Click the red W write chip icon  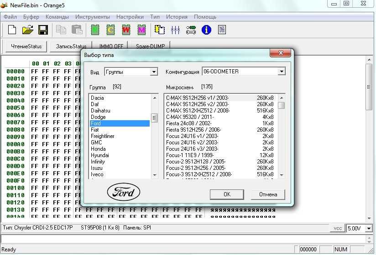(x=126, y=30)
